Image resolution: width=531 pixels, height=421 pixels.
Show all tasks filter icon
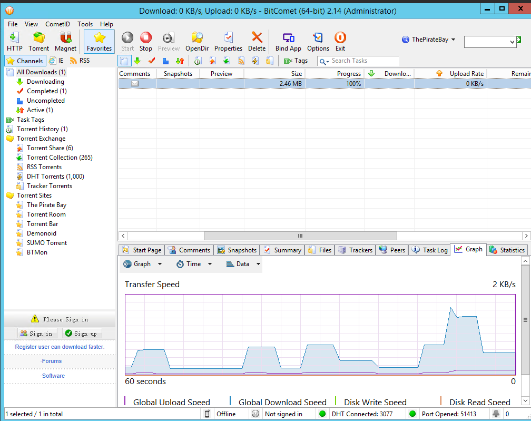tap(124, 61)
